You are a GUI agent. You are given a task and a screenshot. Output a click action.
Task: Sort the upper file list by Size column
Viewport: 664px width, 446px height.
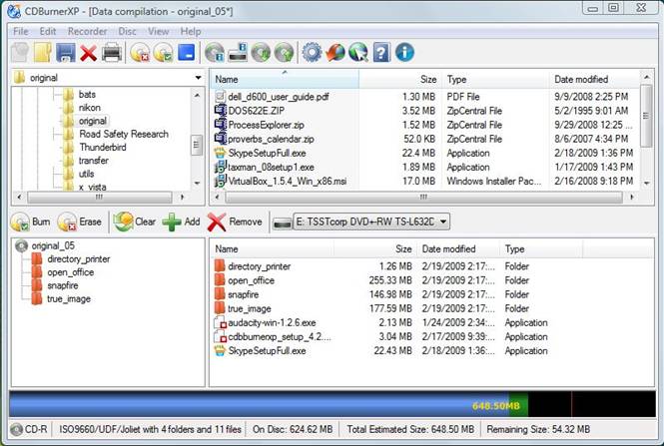pos(399,79)
